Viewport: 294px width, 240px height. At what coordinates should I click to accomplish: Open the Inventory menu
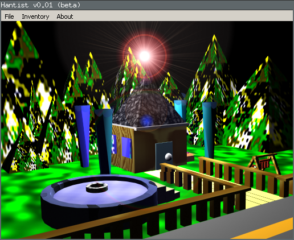(35, 16)
